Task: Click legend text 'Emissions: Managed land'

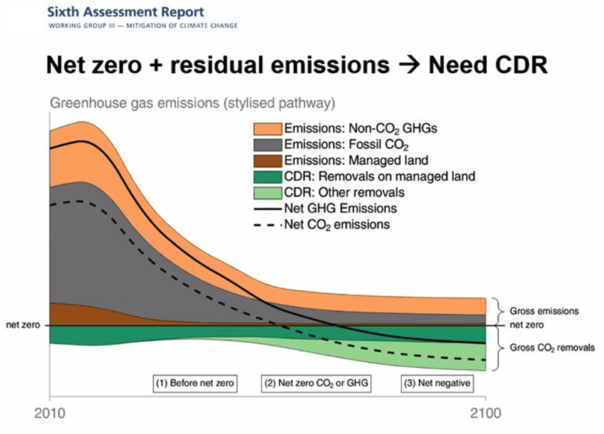Action: (x=356, y=161)
